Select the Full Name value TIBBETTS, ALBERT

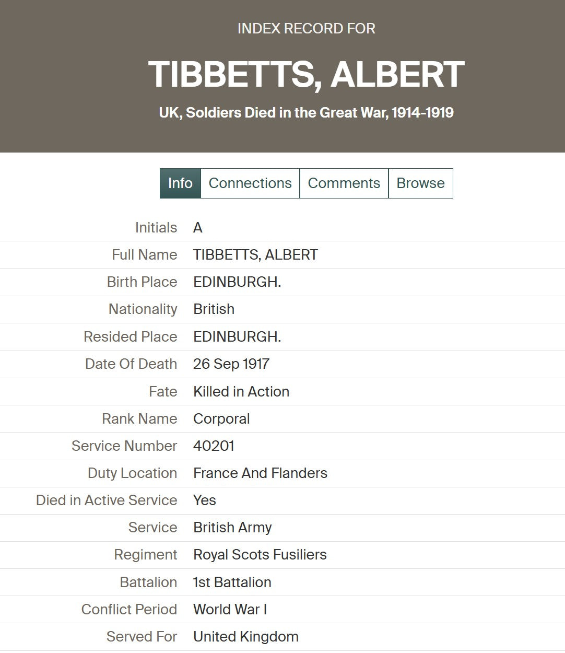tap(255, 255)
